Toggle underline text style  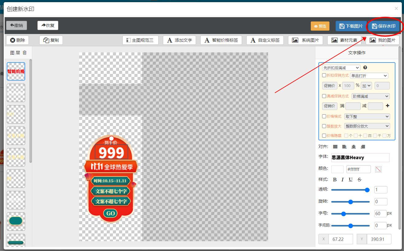coord(351,180)
